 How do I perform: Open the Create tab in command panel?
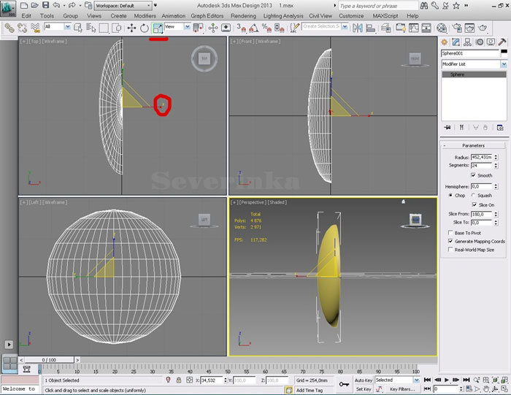click(x=445, y=42)
